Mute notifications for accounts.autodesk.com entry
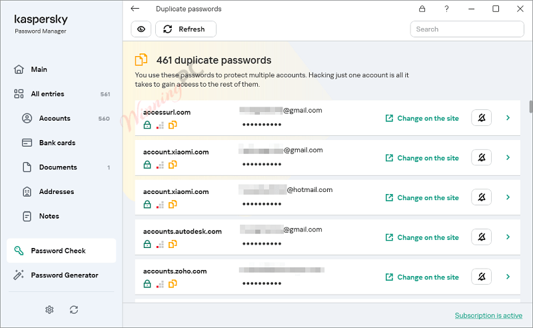This screenshot has height=328, width=533. click(481, 237)
